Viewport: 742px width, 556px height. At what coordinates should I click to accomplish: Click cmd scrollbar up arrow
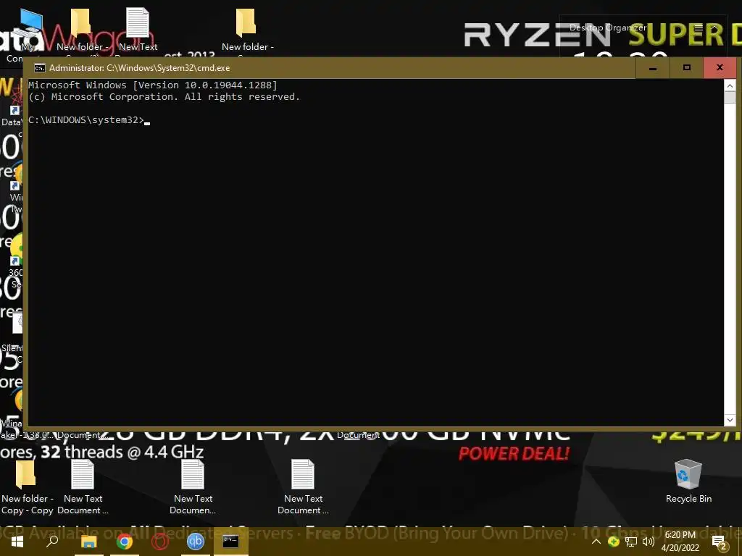point(730,85)
